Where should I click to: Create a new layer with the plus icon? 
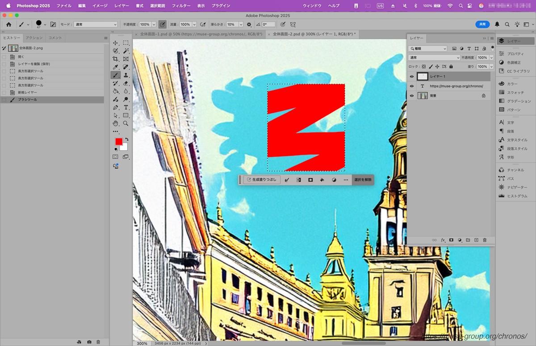tap(476, 240)
